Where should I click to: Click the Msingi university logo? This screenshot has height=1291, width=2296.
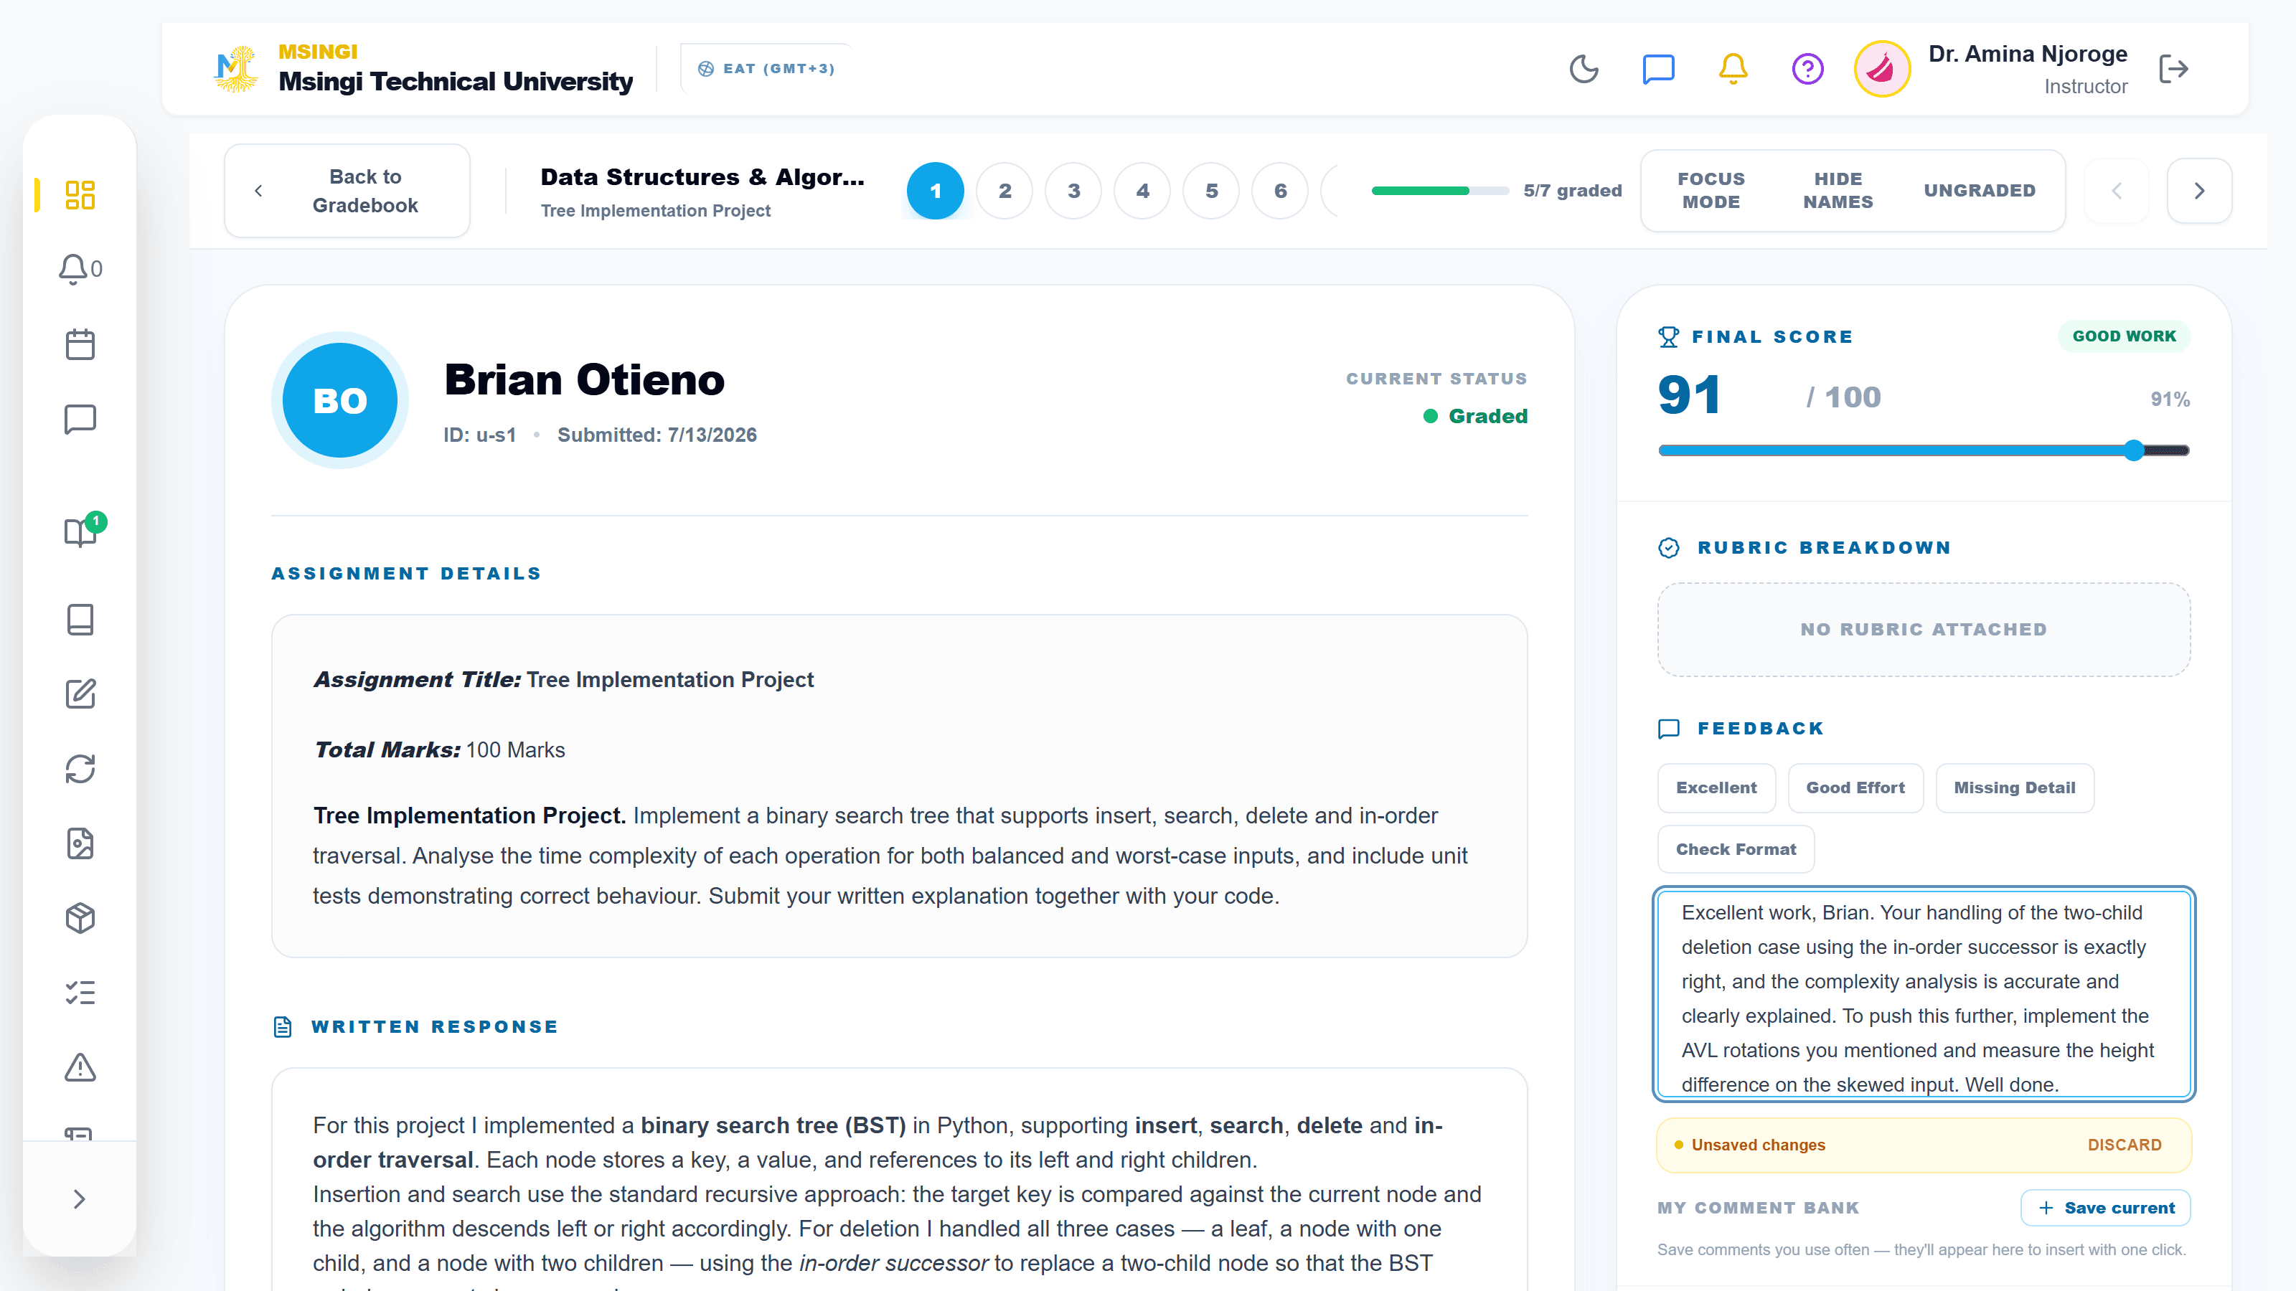coord(235,69)
